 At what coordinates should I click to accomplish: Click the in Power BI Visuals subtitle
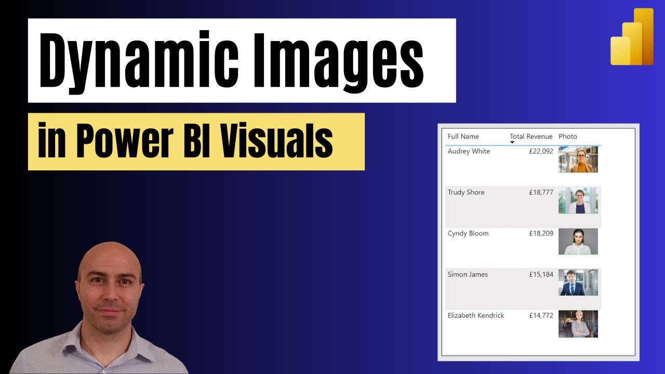[185, 141]
